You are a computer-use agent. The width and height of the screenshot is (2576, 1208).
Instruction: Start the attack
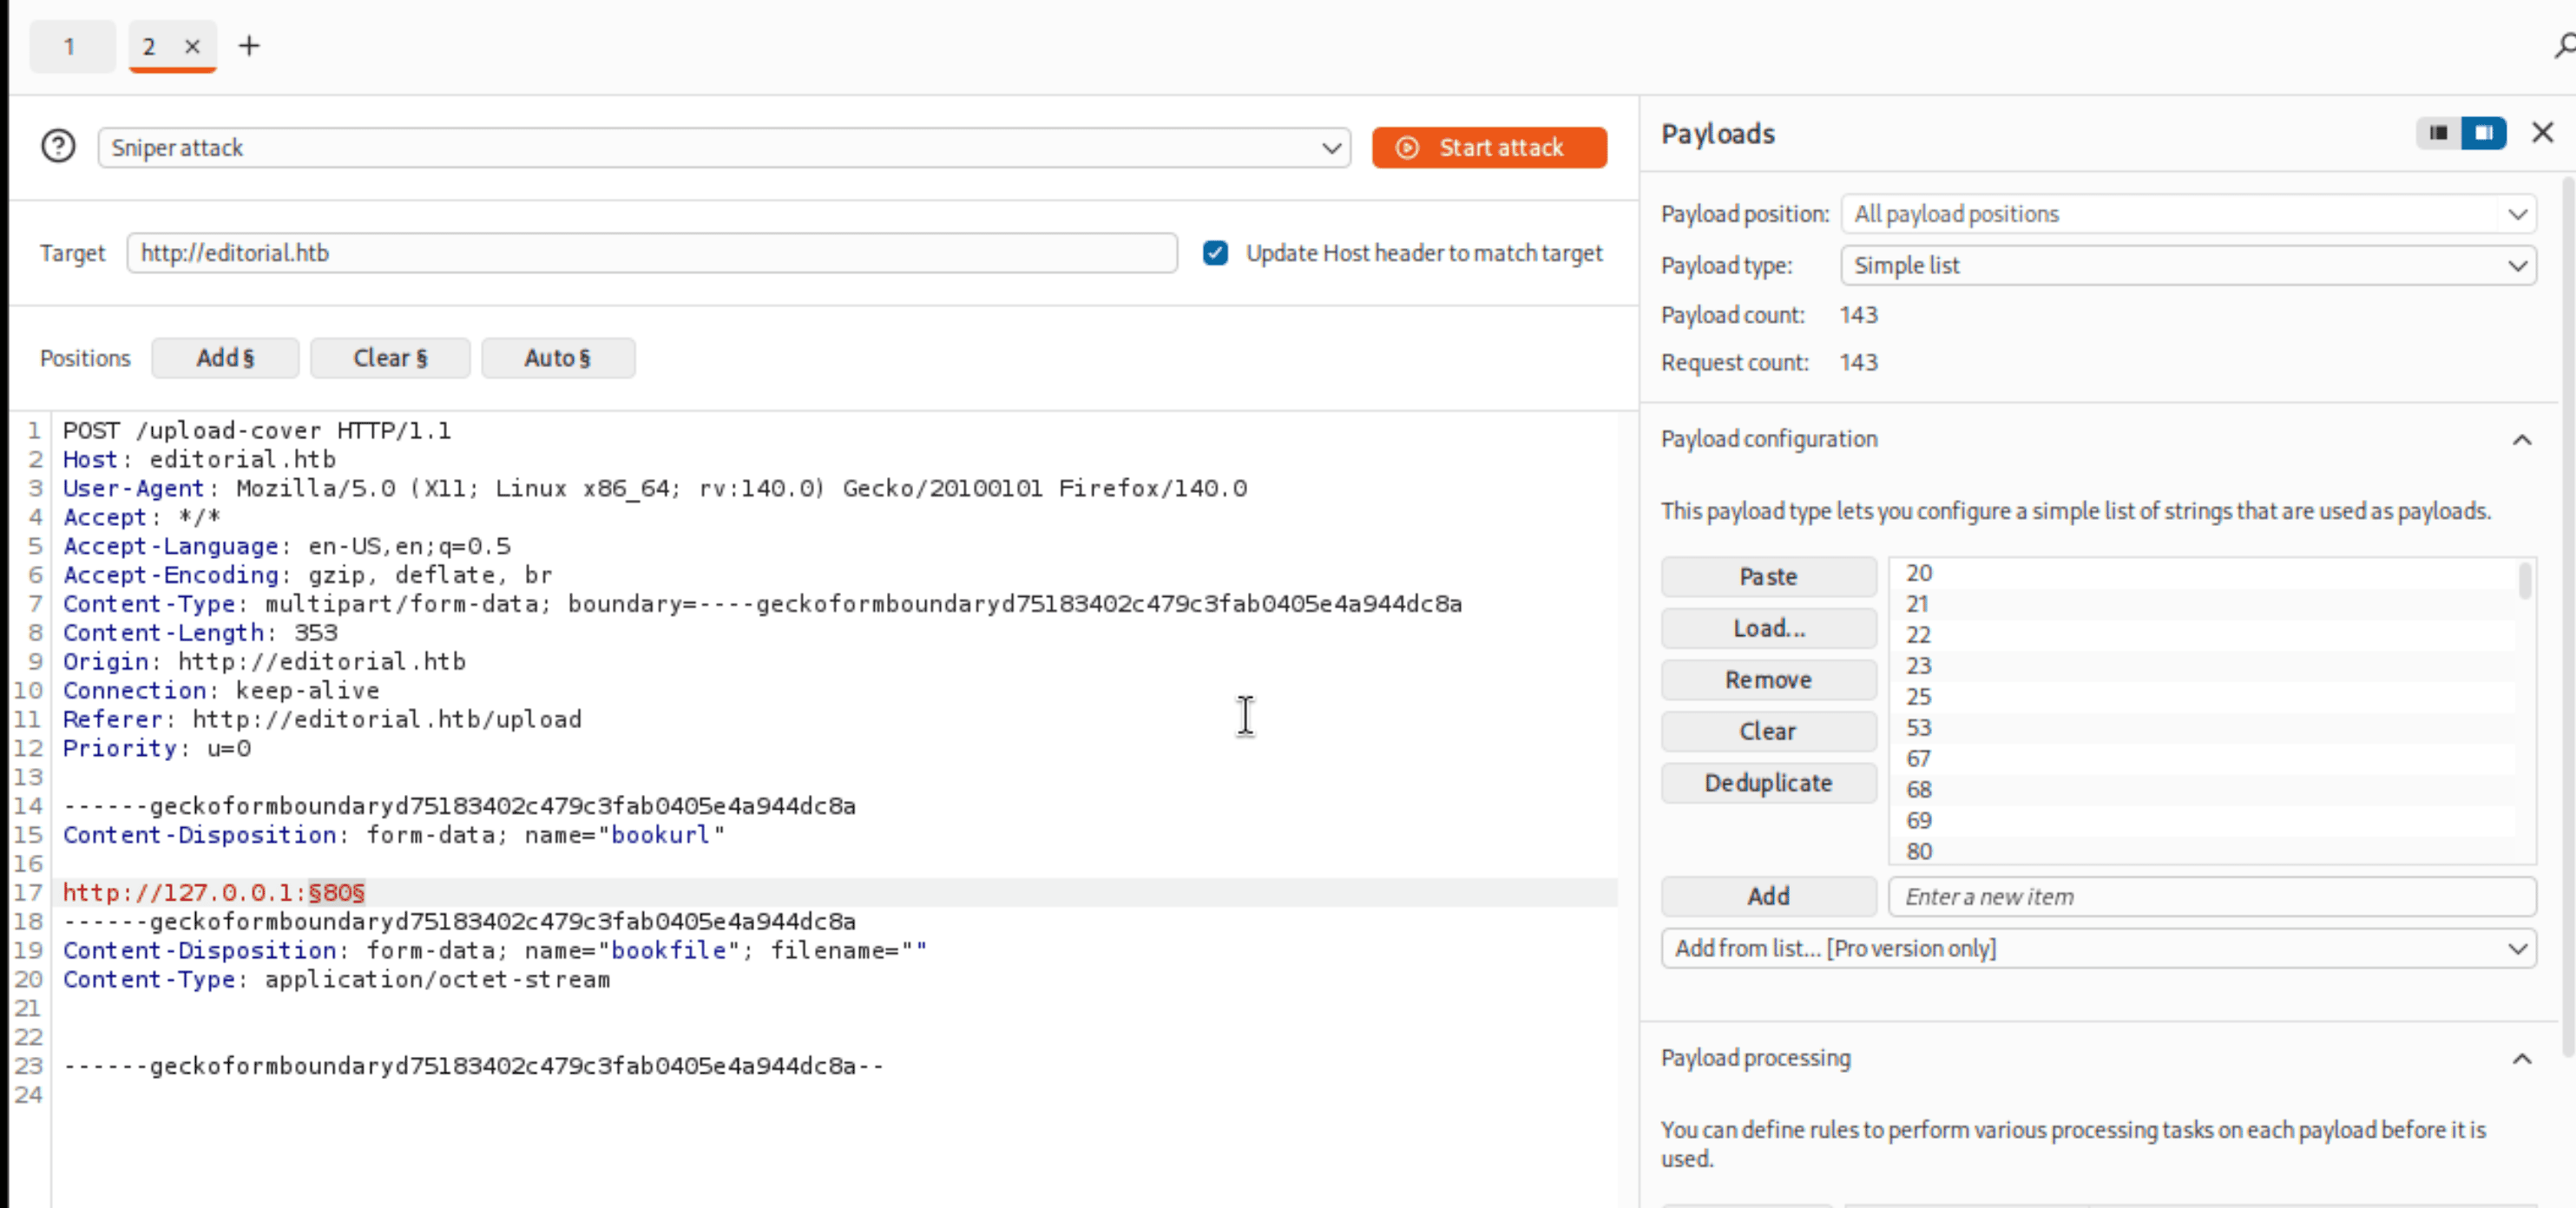click(x=1488, y=147)
